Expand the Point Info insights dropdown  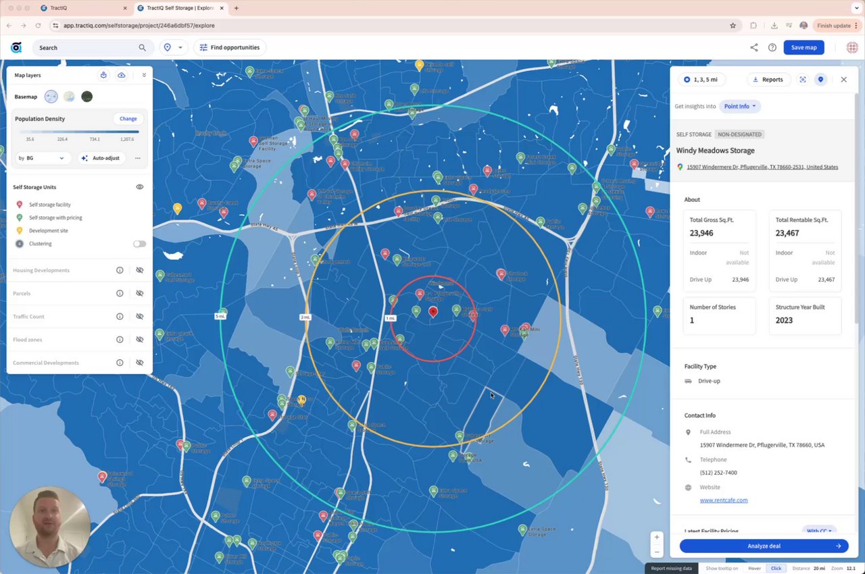739,106
